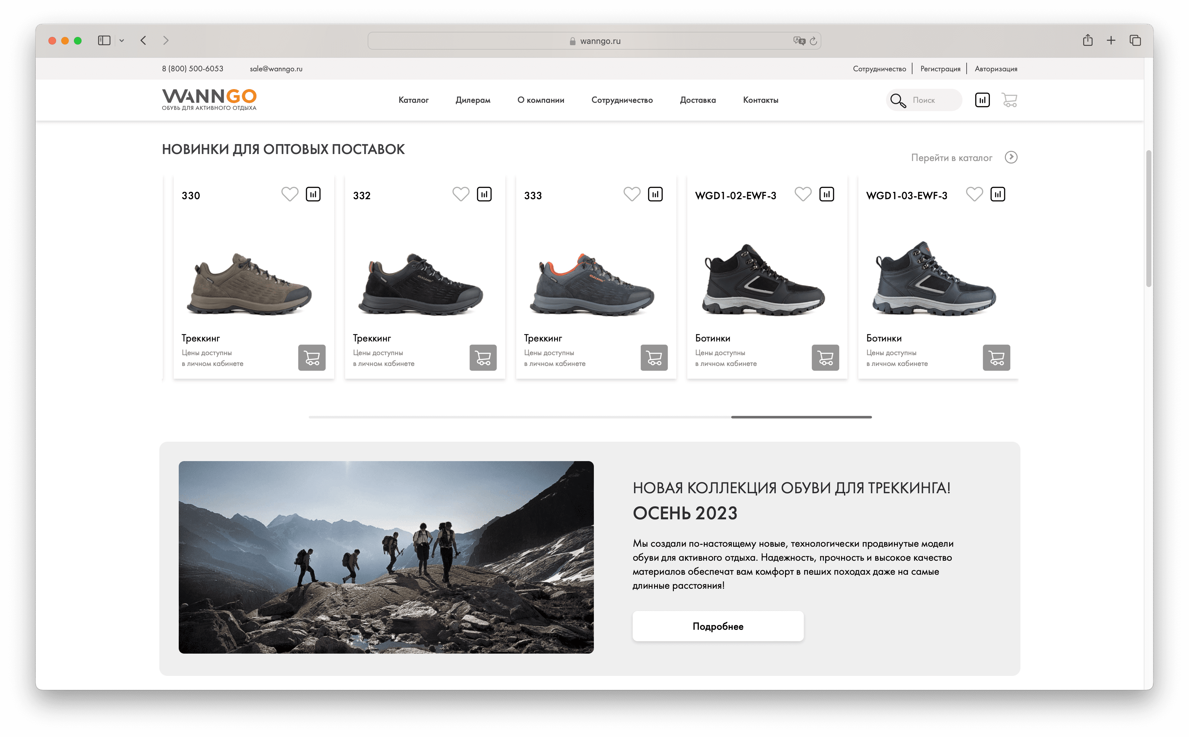1189x737 pixels.
Task: Click the search magnifier icon
Action: [x=898, y=101]
